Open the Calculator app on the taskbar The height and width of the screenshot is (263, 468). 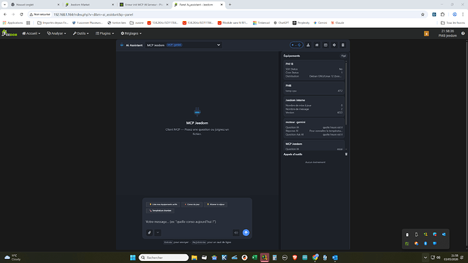275,258
